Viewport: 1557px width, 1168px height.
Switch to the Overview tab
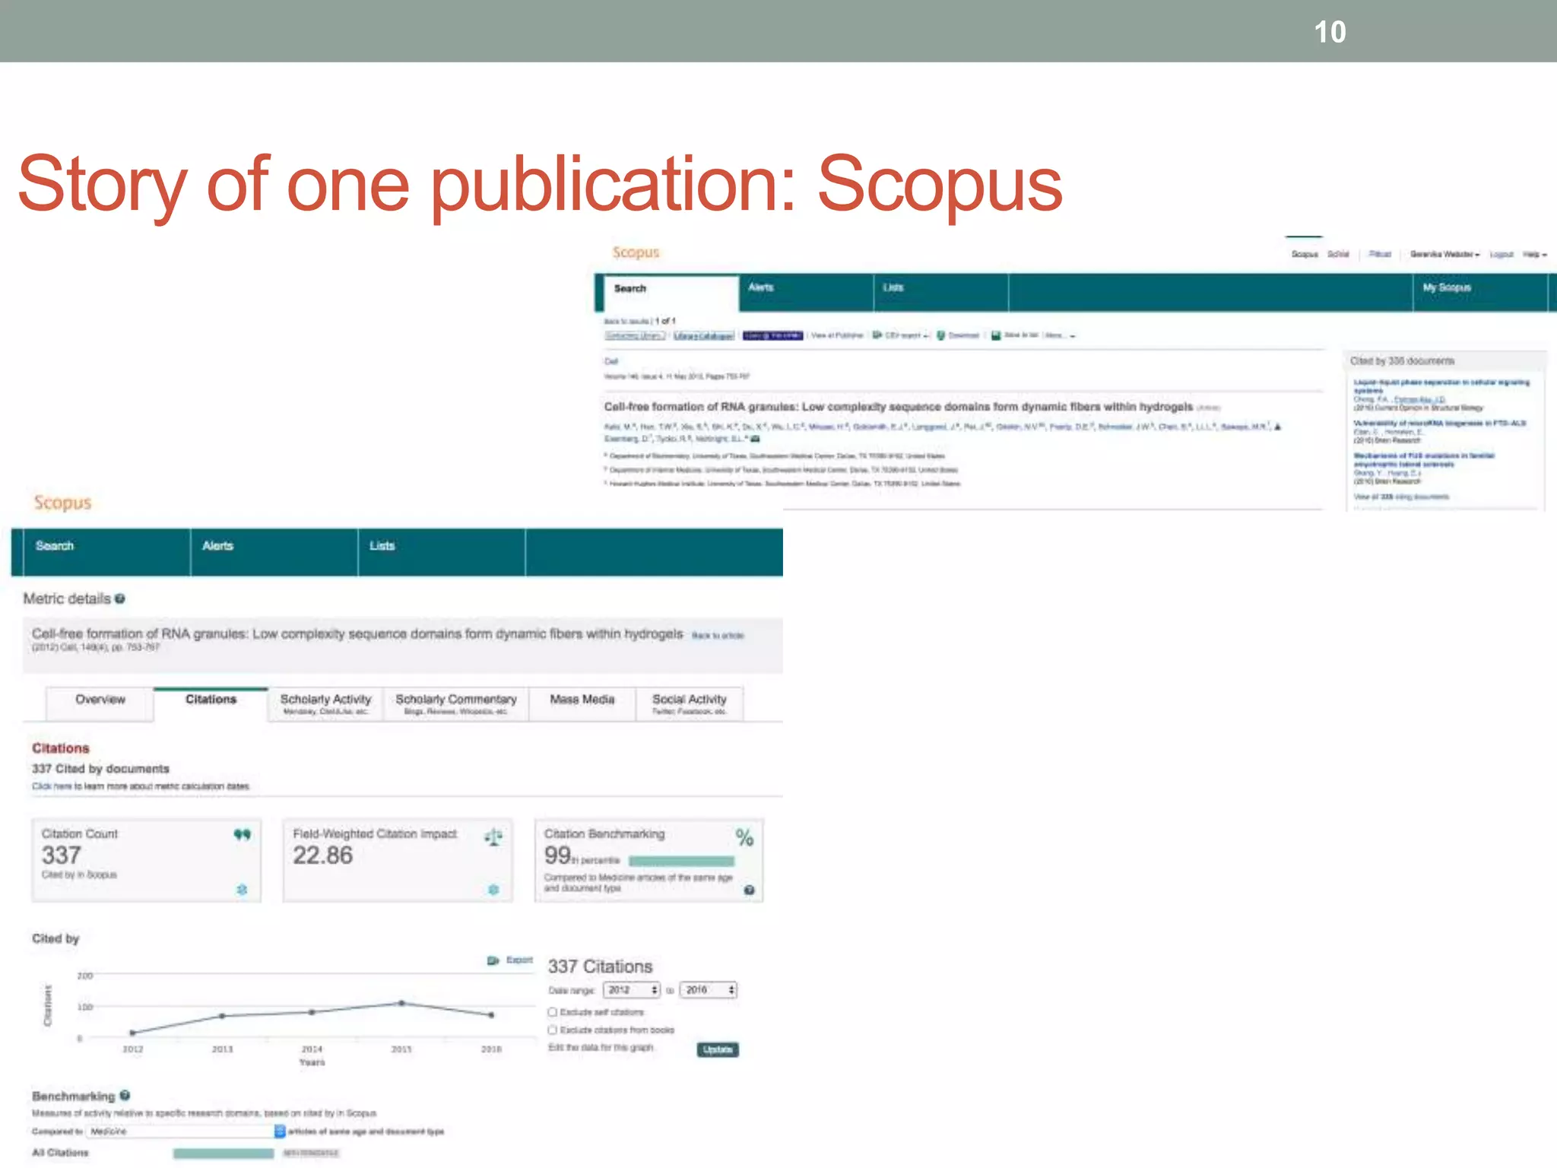[x=100, y=703]
